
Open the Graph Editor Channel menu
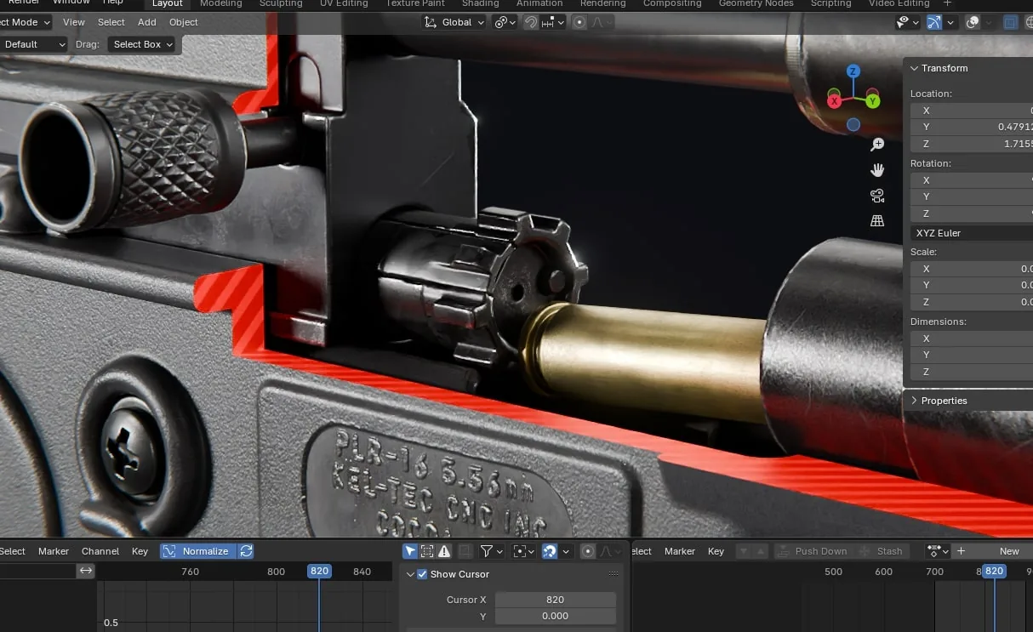coord(100,551)
